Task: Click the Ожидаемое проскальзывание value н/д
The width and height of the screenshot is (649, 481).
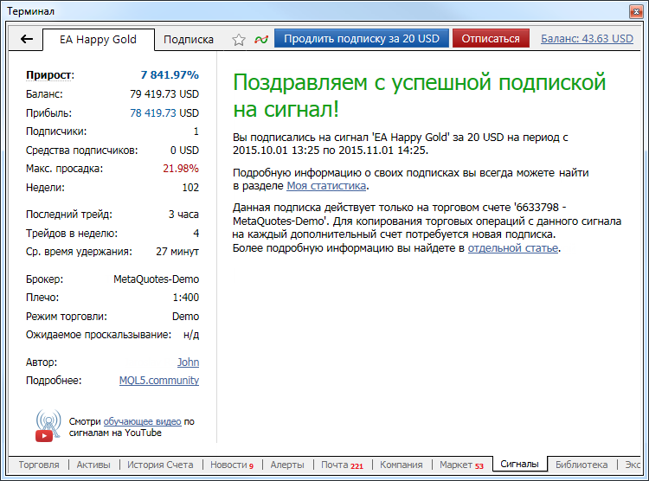Action: (191, 335)
